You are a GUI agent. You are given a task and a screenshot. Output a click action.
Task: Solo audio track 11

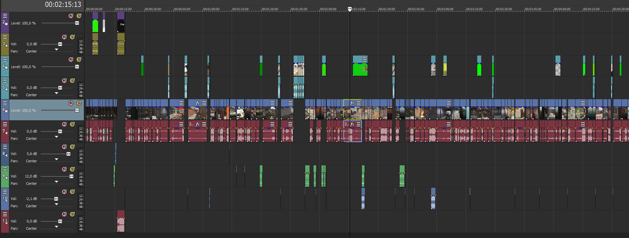pos(72,214)
